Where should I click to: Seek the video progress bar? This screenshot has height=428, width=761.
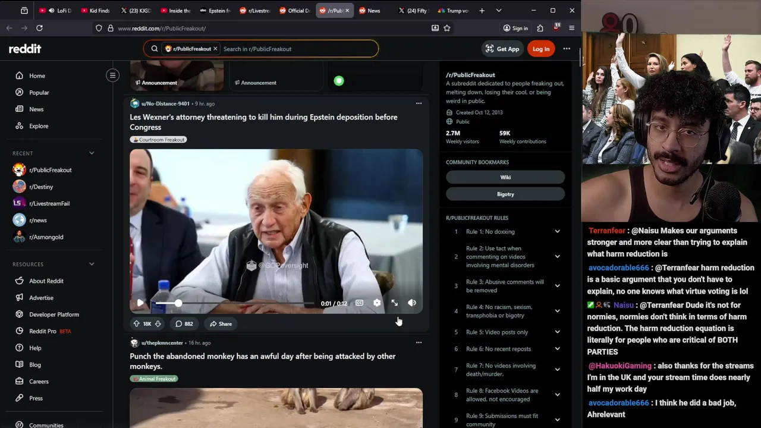[x=235, y=303]
